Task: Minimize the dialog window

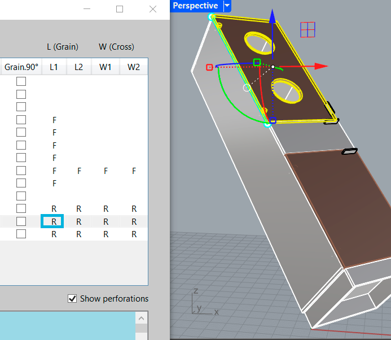Action: click(x=87, y=9)
